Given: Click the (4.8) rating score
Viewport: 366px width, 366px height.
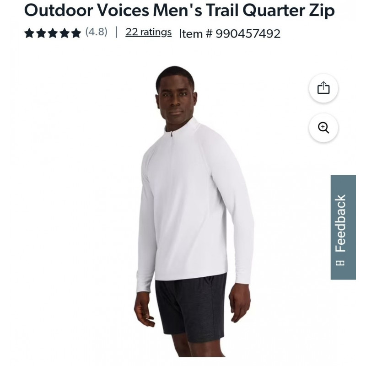Looking at the screenshot, I should click(96, 32).
